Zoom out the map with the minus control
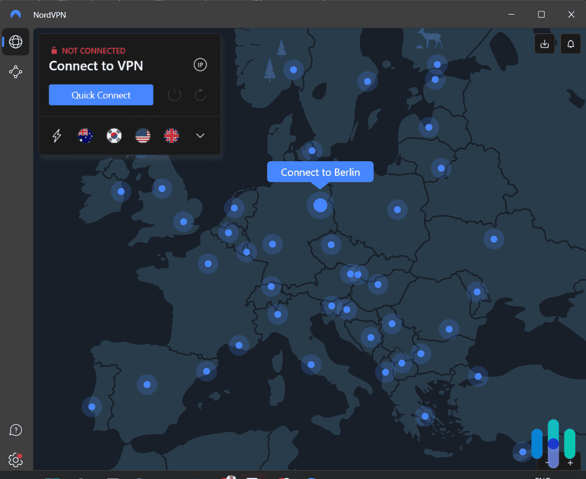The image size is (586, 479). (547, 463)
